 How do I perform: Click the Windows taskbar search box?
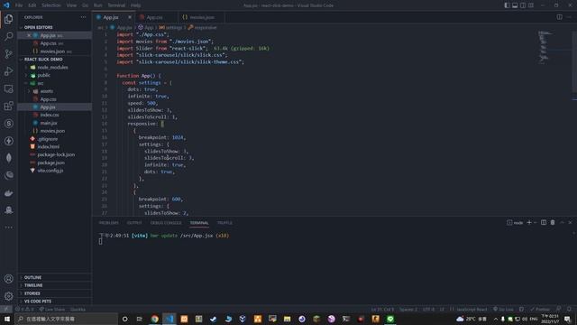point(66,319)
